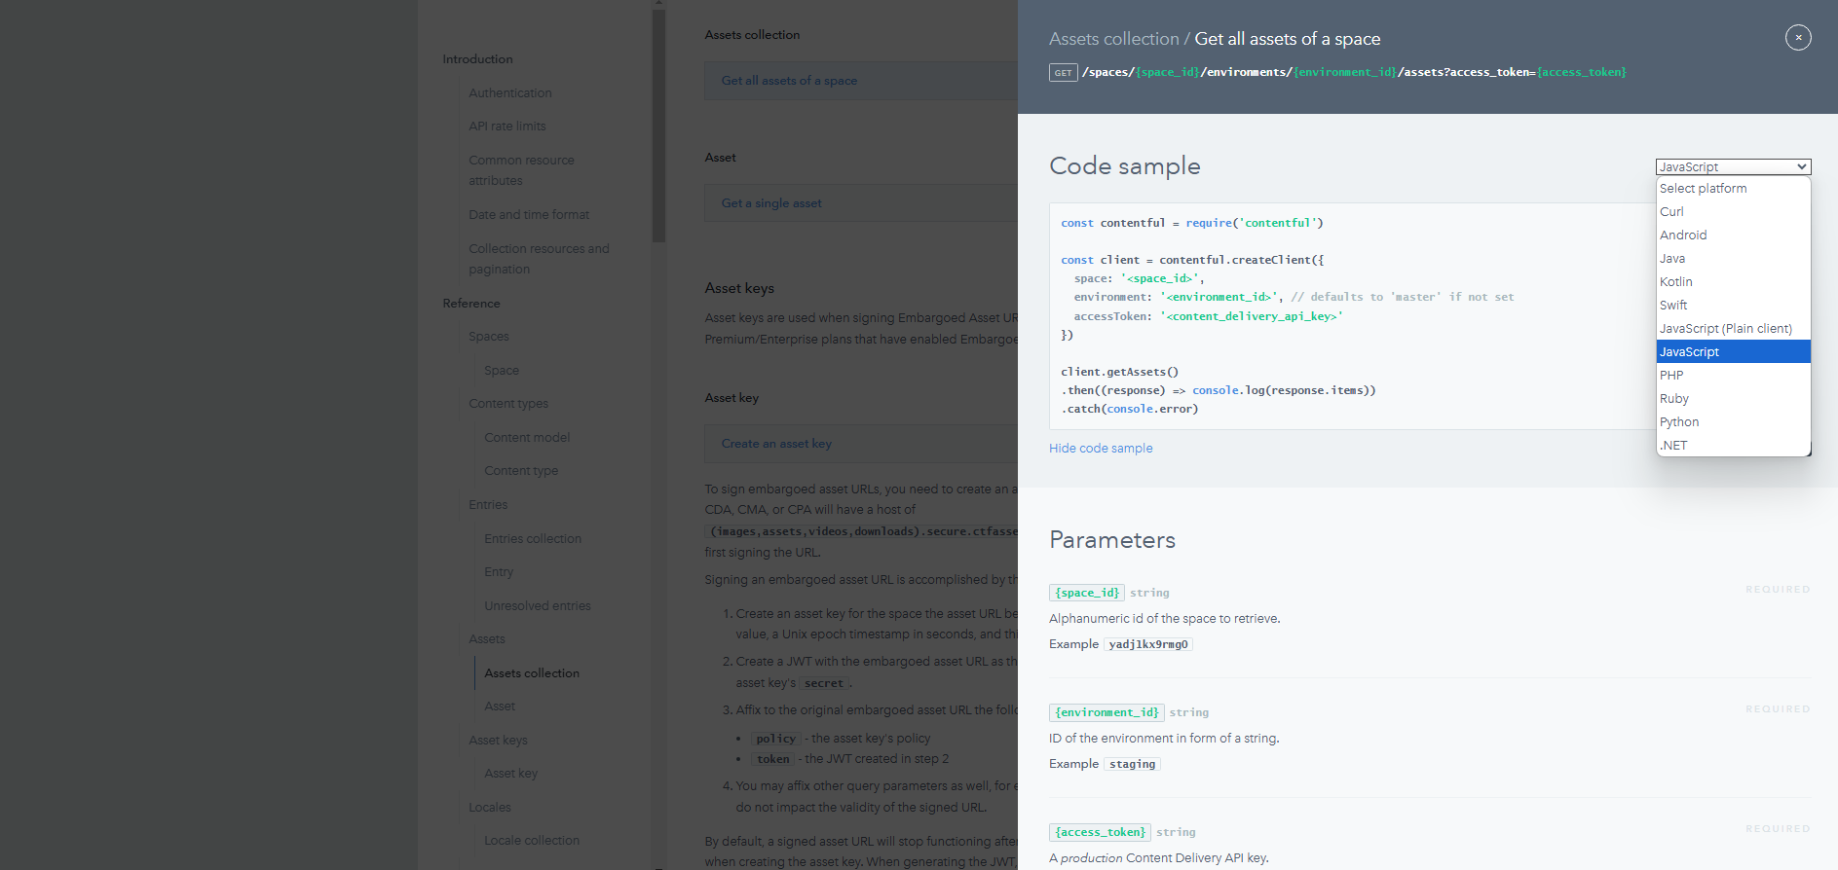Open Unresolved entries in sidebar
Screen dimensions: 1838x870
(538, 606)
